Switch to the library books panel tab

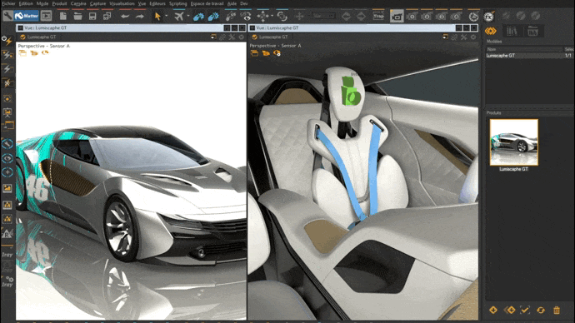tap(512, 31)
